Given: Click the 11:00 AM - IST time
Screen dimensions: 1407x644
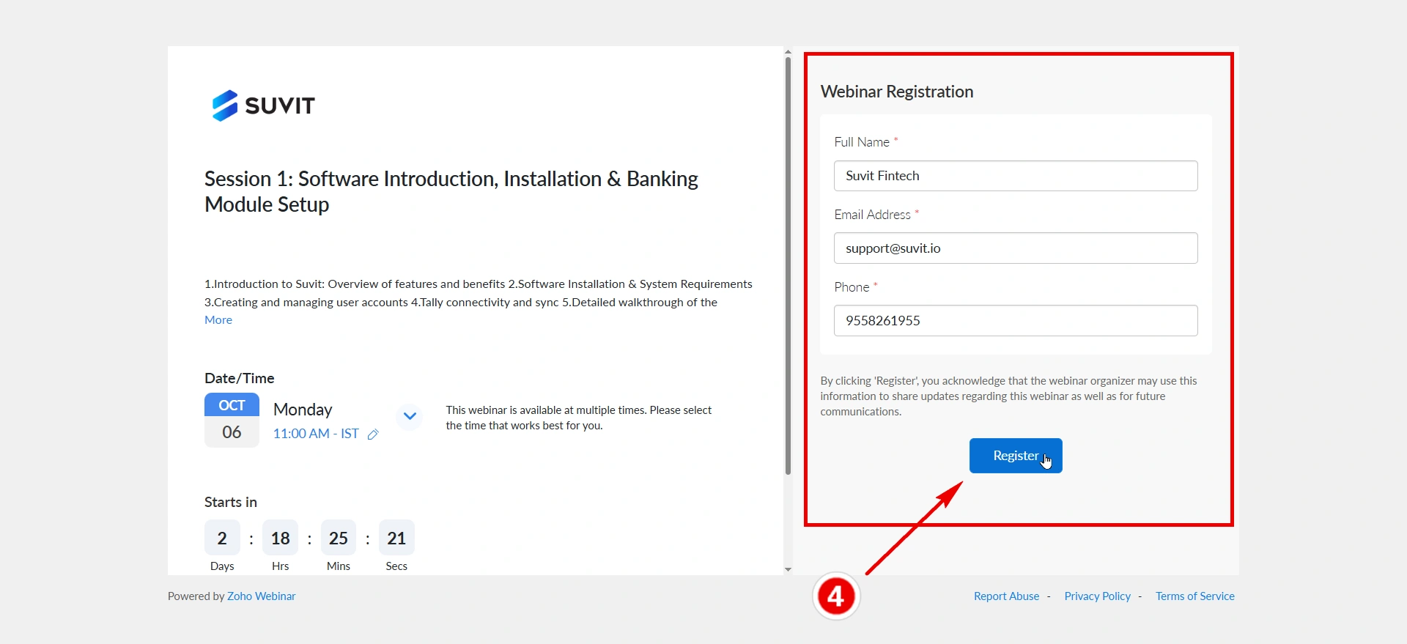Looking at the screenshot, I should pyautogui.click(x=316, y=434).
